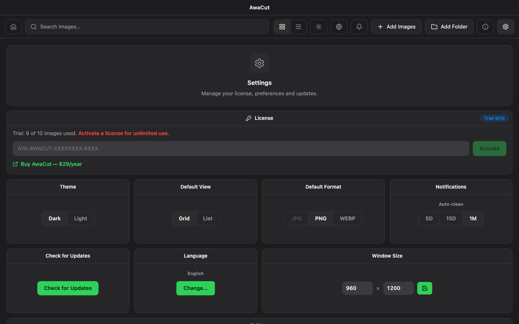Switch to grid view in toolbar
The width and height of the screenshot is (519, 324).
tap(282, 27)
